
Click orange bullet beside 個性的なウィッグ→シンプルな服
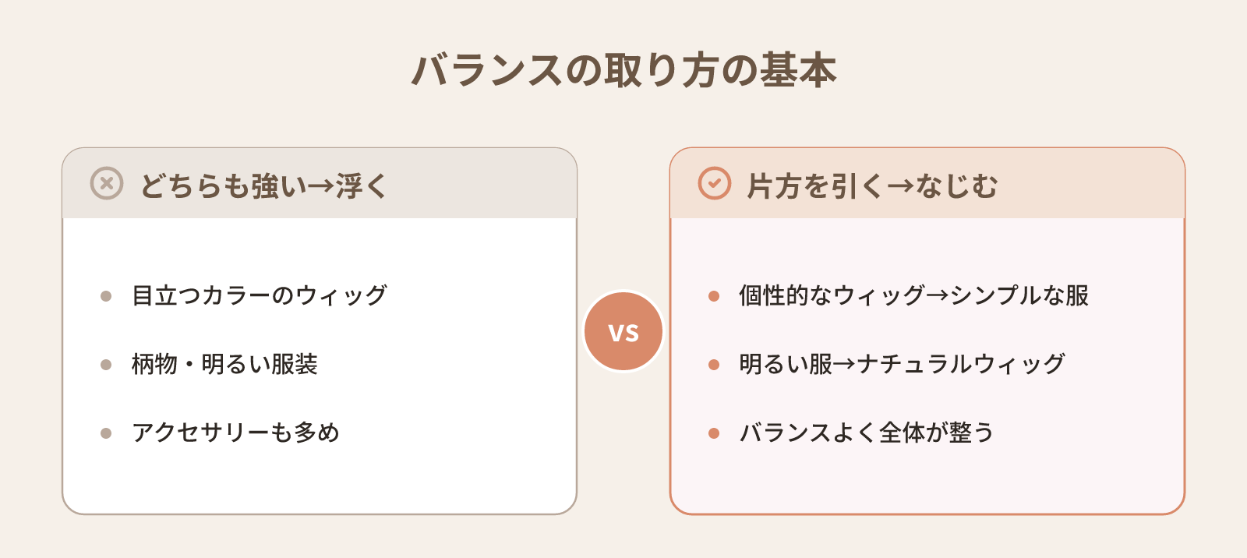(714, 296)
